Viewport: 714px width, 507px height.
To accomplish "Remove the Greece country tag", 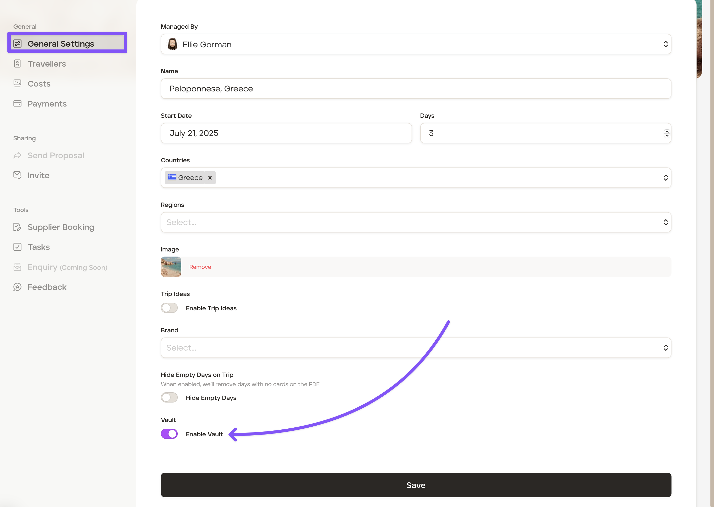I will tap(210, 178).
